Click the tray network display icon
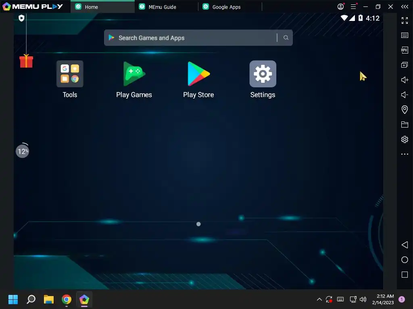This screenshot has width=413, height=309. pos(353,299)
